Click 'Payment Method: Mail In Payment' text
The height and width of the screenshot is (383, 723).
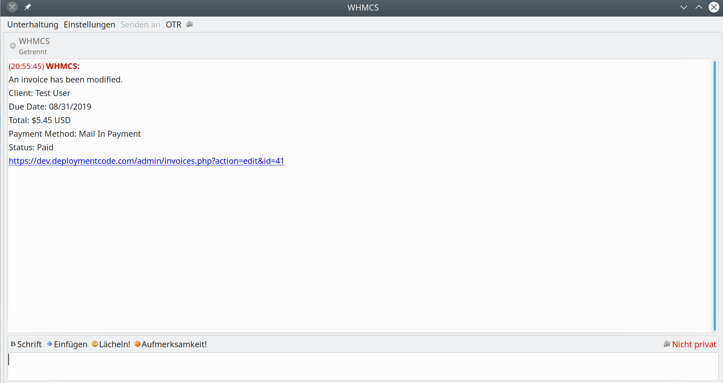[75, 134]
